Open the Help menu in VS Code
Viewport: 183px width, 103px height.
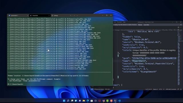(124, 22)
